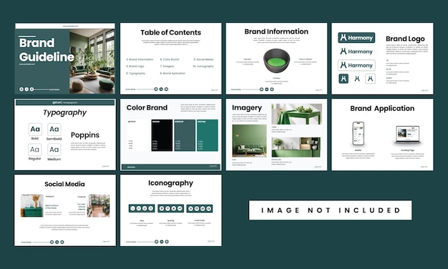The image size is (448, 269).
Task: Click '3. Brand Information' in the contents list
Action: (140, 59)
